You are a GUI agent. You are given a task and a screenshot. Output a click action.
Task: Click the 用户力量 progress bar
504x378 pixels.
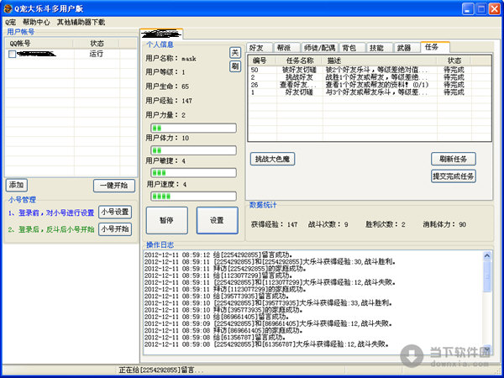193,128
